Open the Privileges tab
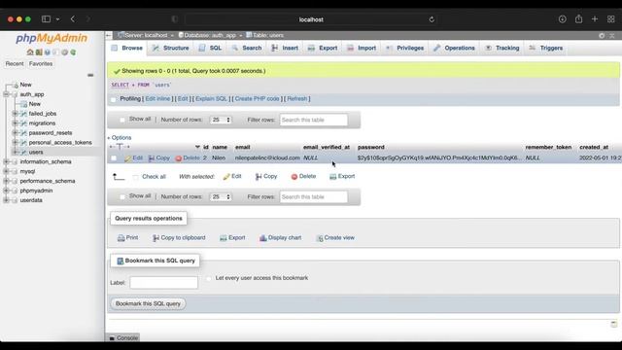622x350 pixels. (x=404, y=48)
